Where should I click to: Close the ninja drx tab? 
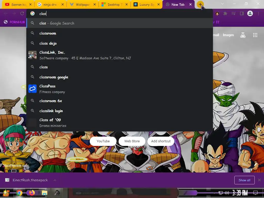pos(63,5)
